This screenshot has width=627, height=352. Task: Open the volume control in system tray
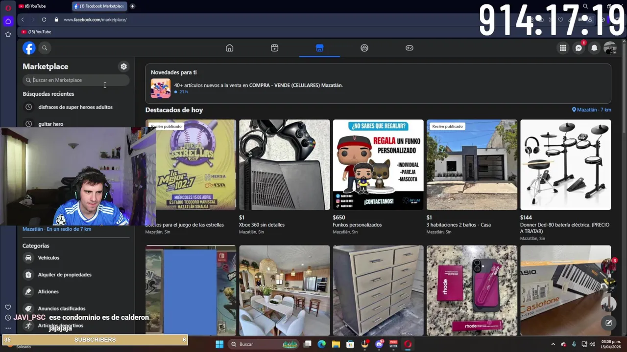coord(592,344)
